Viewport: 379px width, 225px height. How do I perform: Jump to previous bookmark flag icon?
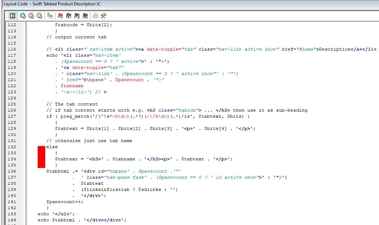77,16
